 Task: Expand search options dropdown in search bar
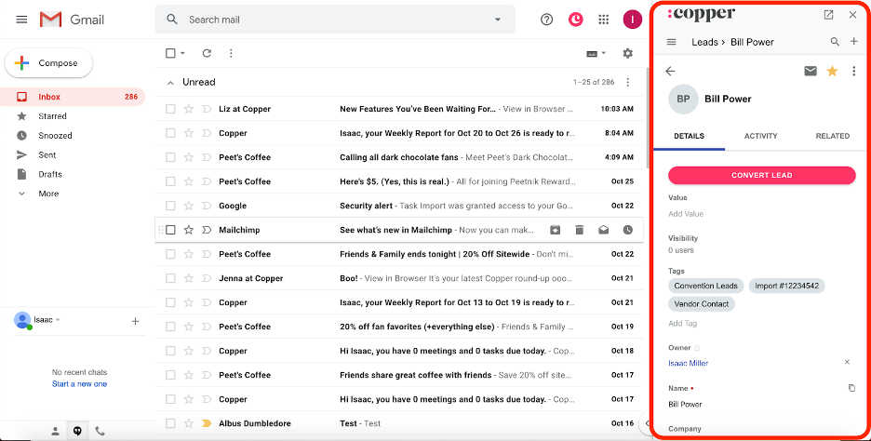pyautogui.click(x=497, y=20)
